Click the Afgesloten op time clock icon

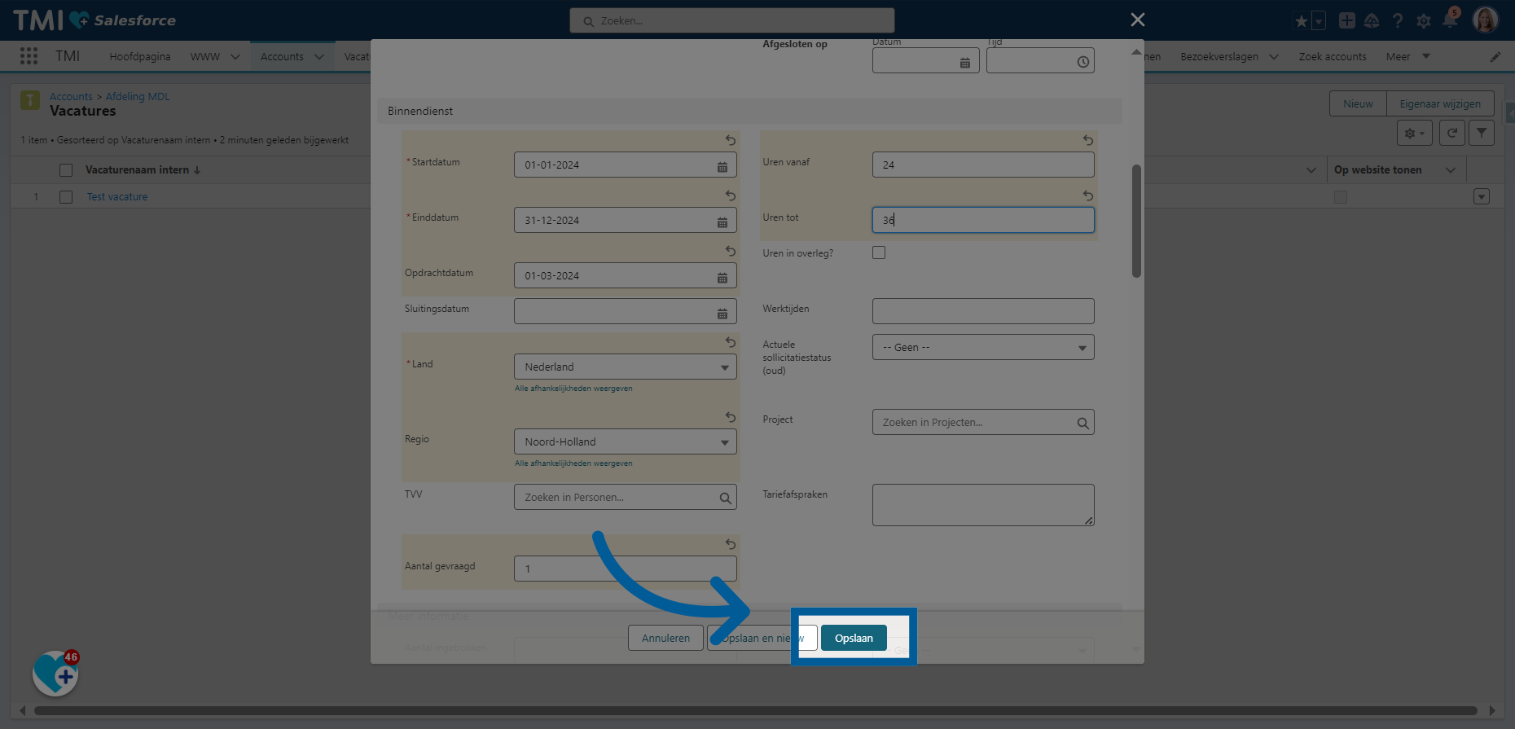[1082, 62]
